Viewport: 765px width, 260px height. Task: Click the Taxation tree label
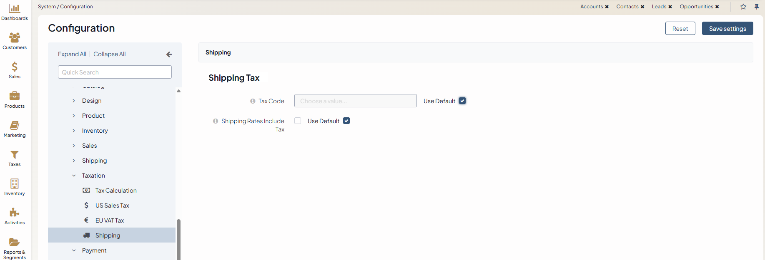click(93, 176)
